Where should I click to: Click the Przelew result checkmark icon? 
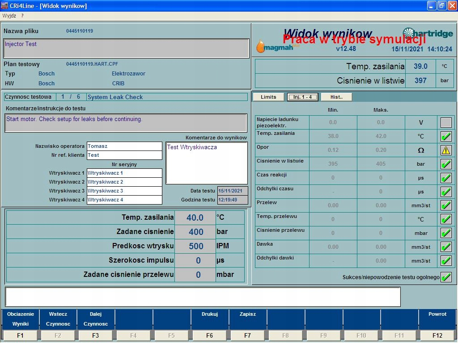[x=446, y=205]
